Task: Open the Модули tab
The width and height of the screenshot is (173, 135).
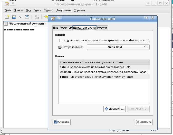Action: (x=102, y=28)
